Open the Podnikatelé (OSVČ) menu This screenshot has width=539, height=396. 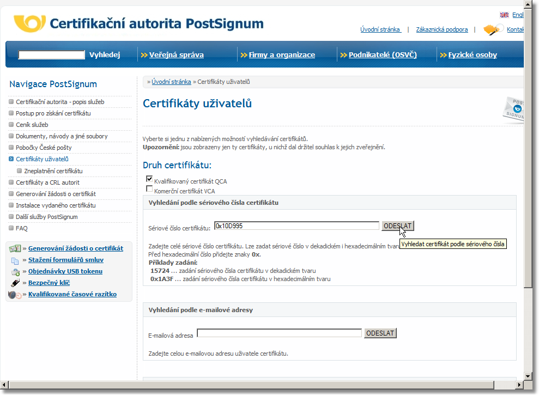[383, 55]
